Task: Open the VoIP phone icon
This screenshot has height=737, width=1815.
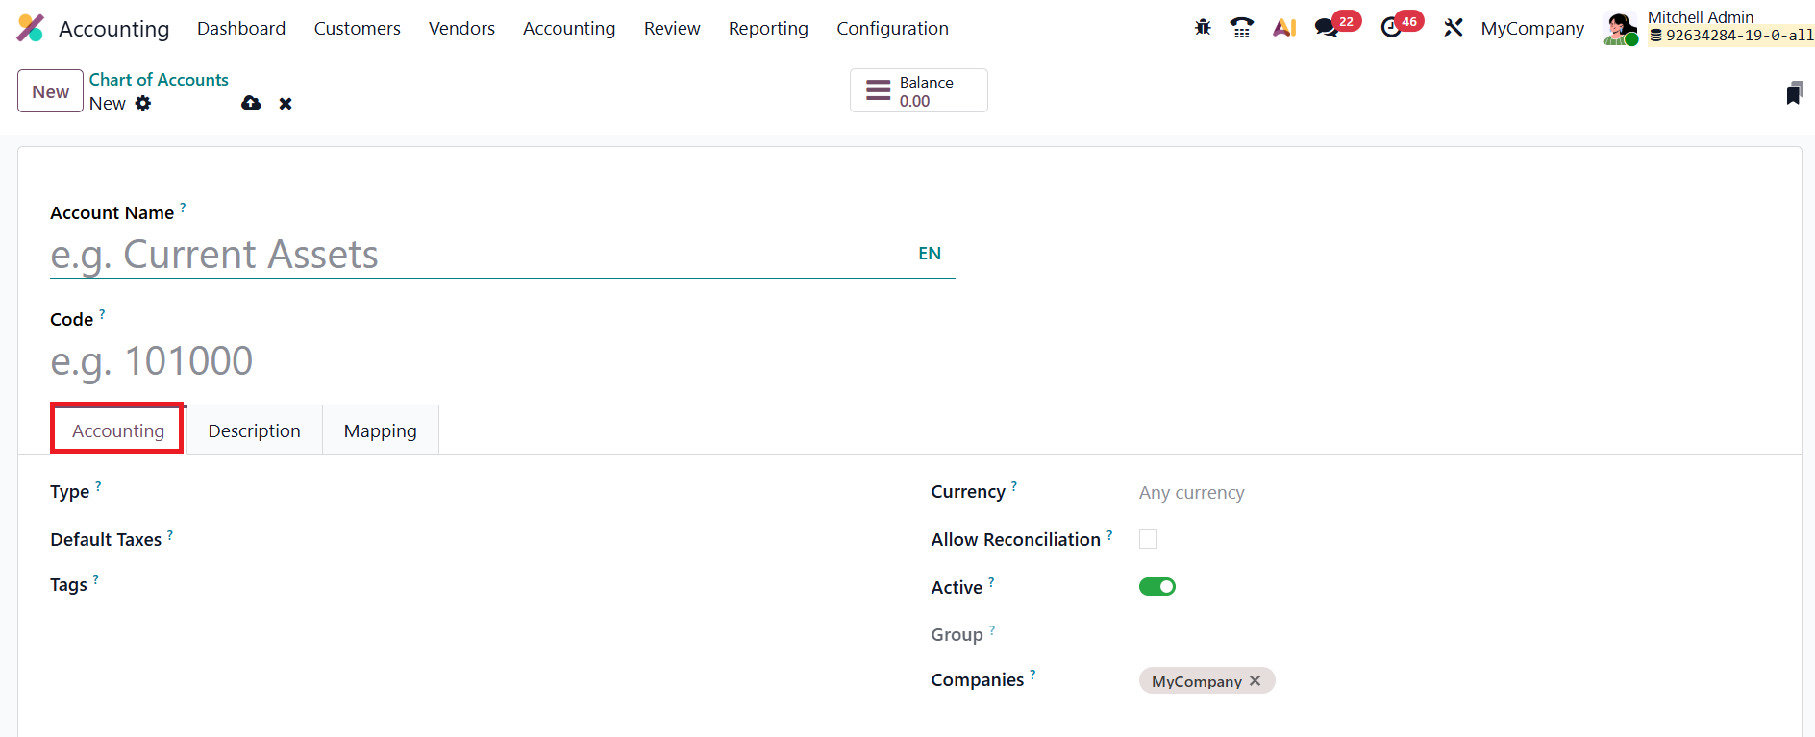Action: pyautogui.click(x=1242, y=28)
